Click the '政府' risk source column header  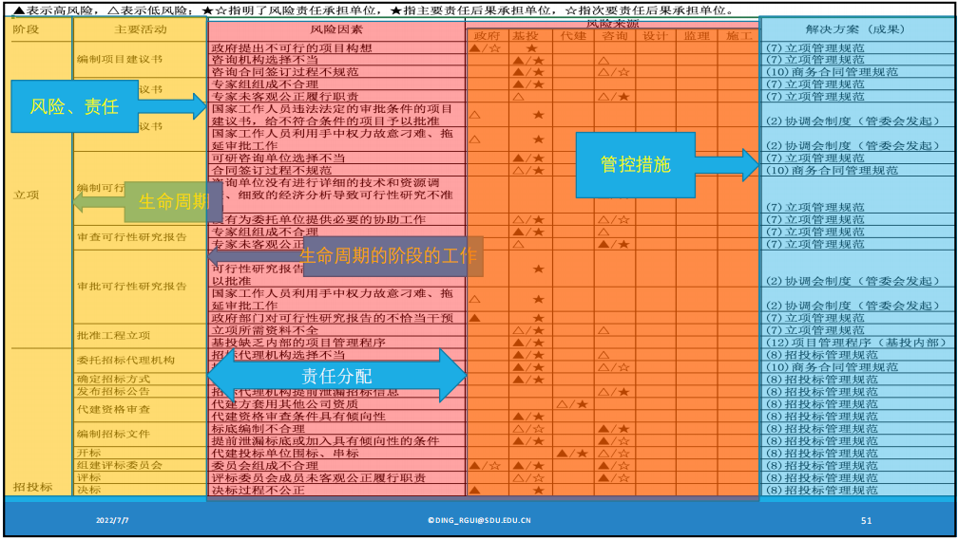tap(487, 36)
